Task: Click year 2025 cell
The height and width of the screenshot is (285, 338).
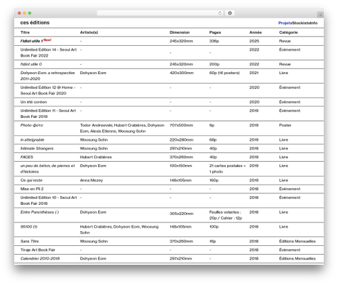Action: [x=254, y=41]
